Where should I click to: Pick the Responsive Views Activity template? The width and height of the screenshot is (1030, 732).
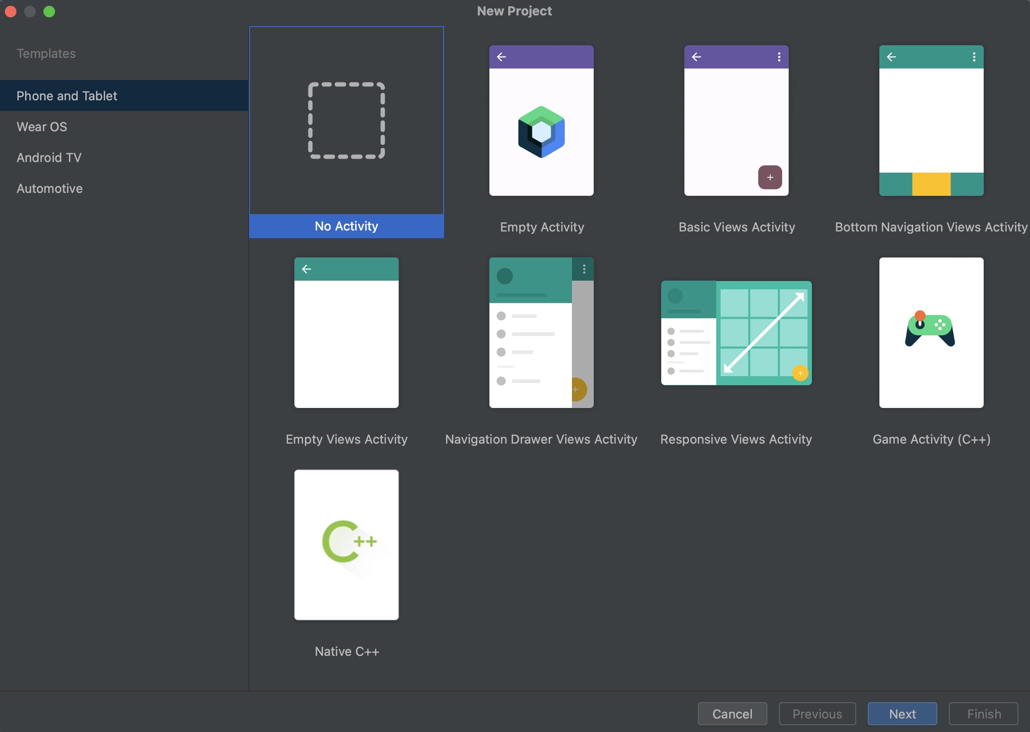tap(736, 333)
